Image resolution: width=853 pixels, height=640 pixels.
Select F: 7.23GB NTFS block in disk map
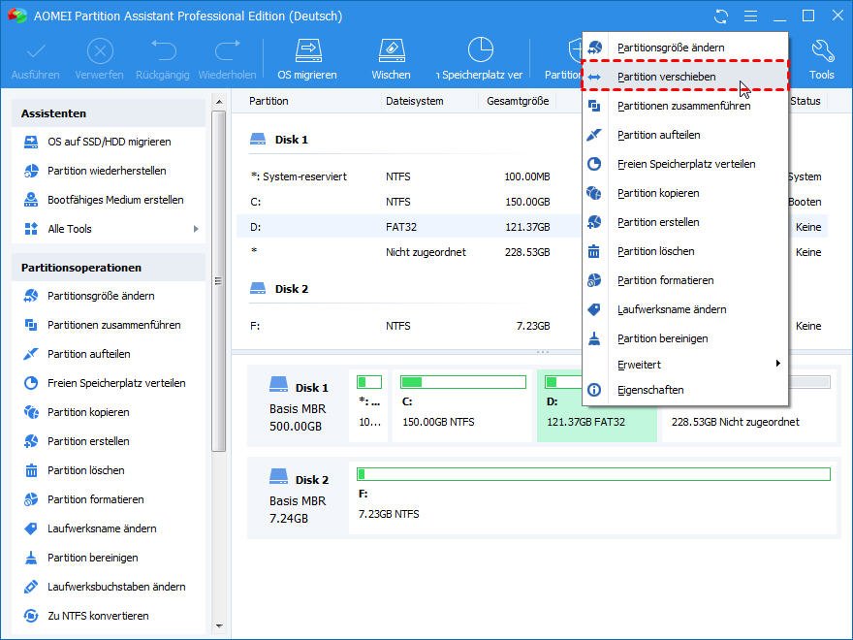[x=593, y=497]
